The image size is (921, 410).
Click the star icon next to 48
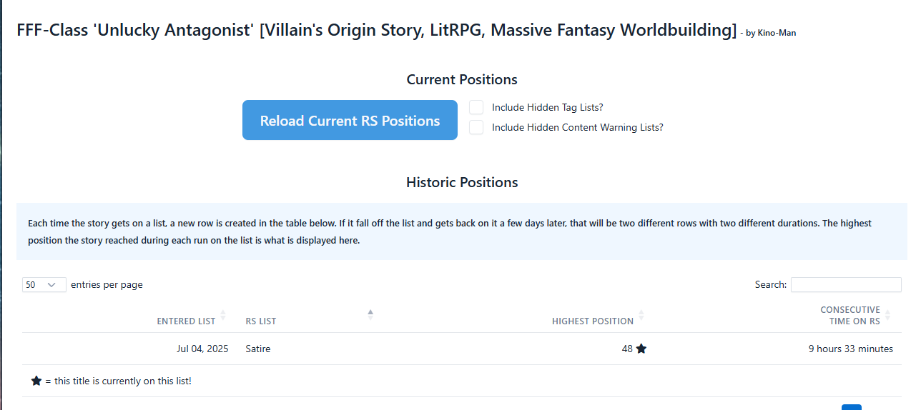(641, 349)
